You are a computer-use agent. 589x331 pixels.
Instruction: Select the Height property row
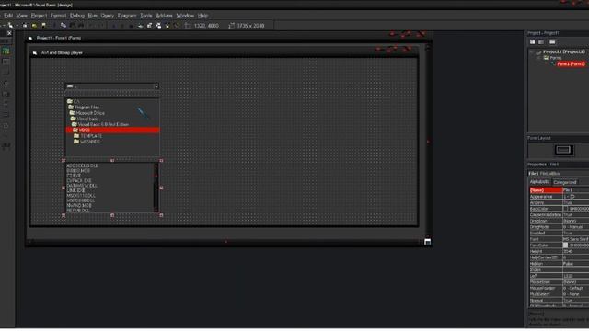[559, 251]
